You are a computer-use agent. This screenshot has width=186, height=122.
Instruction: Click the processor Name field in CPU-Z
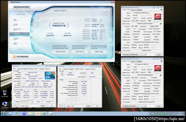pos(33,73)
